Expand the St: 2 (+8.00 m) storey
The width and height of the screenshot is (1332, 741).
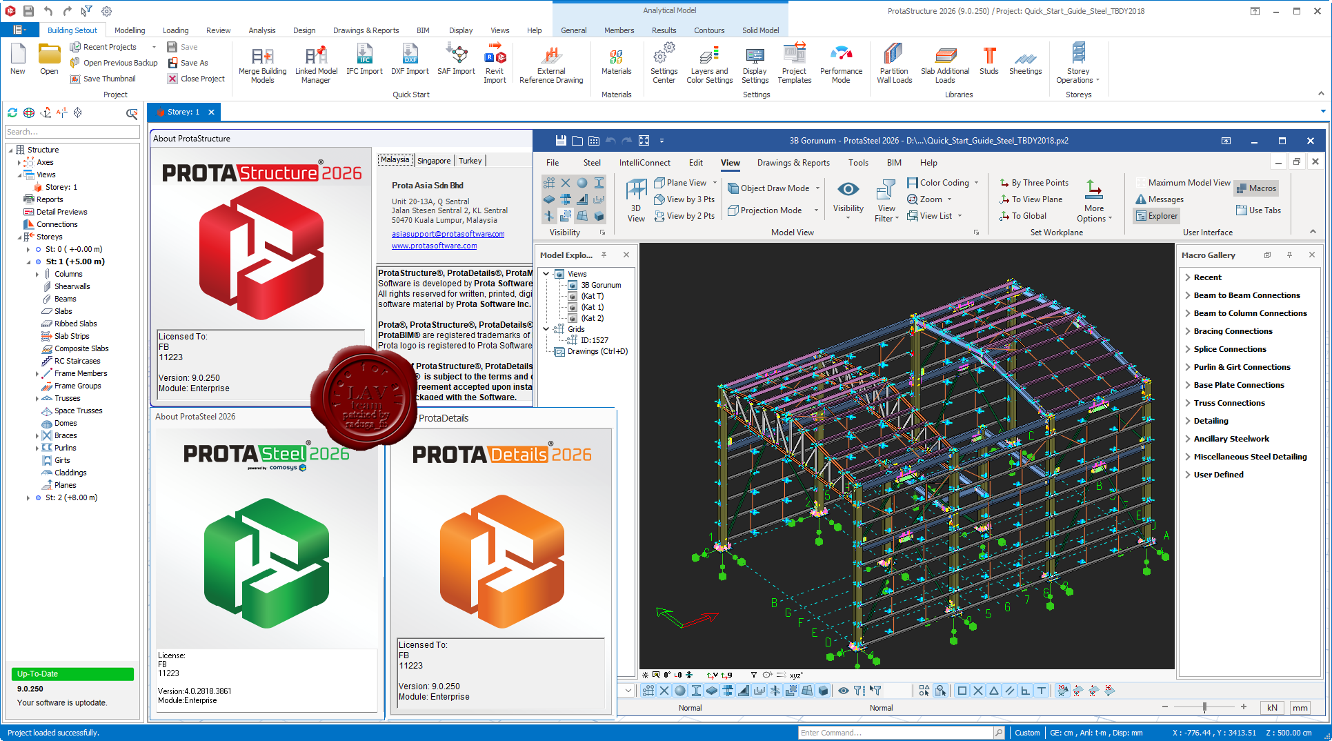tap(28, 497)
